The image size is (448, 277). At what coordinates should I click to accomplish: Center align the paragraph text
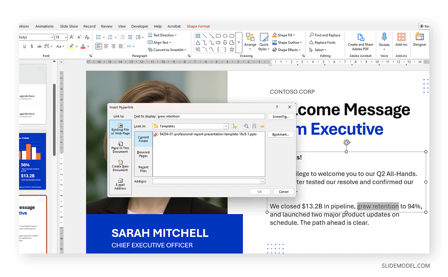point(106,46)
